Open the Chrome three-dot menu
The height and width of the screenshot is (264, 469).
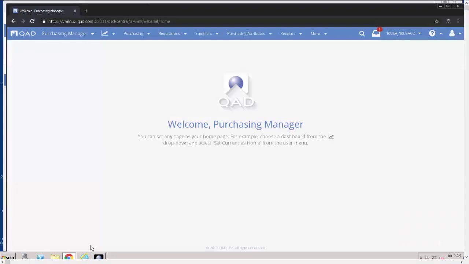(458, 21)
